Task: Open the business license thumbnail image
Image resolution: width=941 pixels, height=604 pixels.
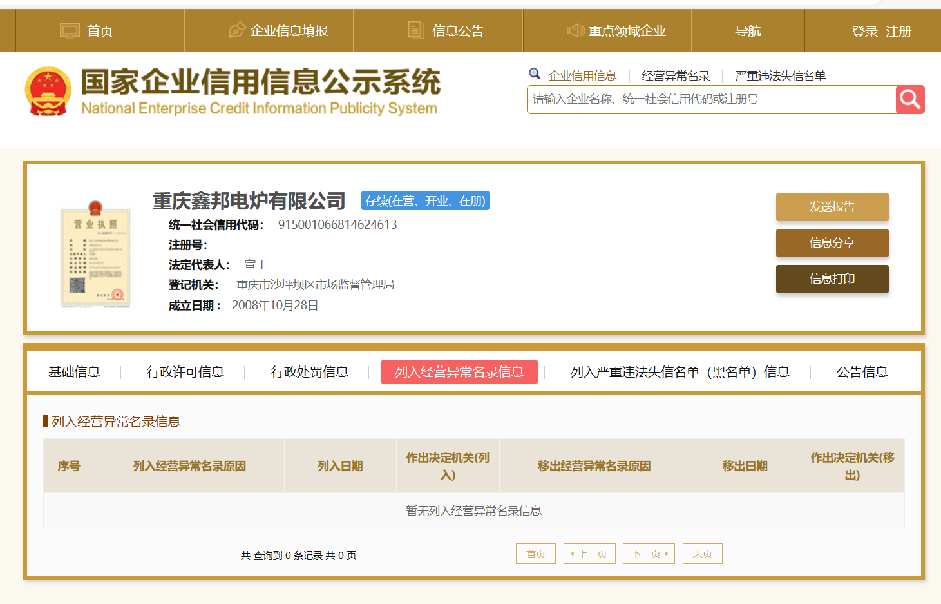Action: [x=95, y=253]
